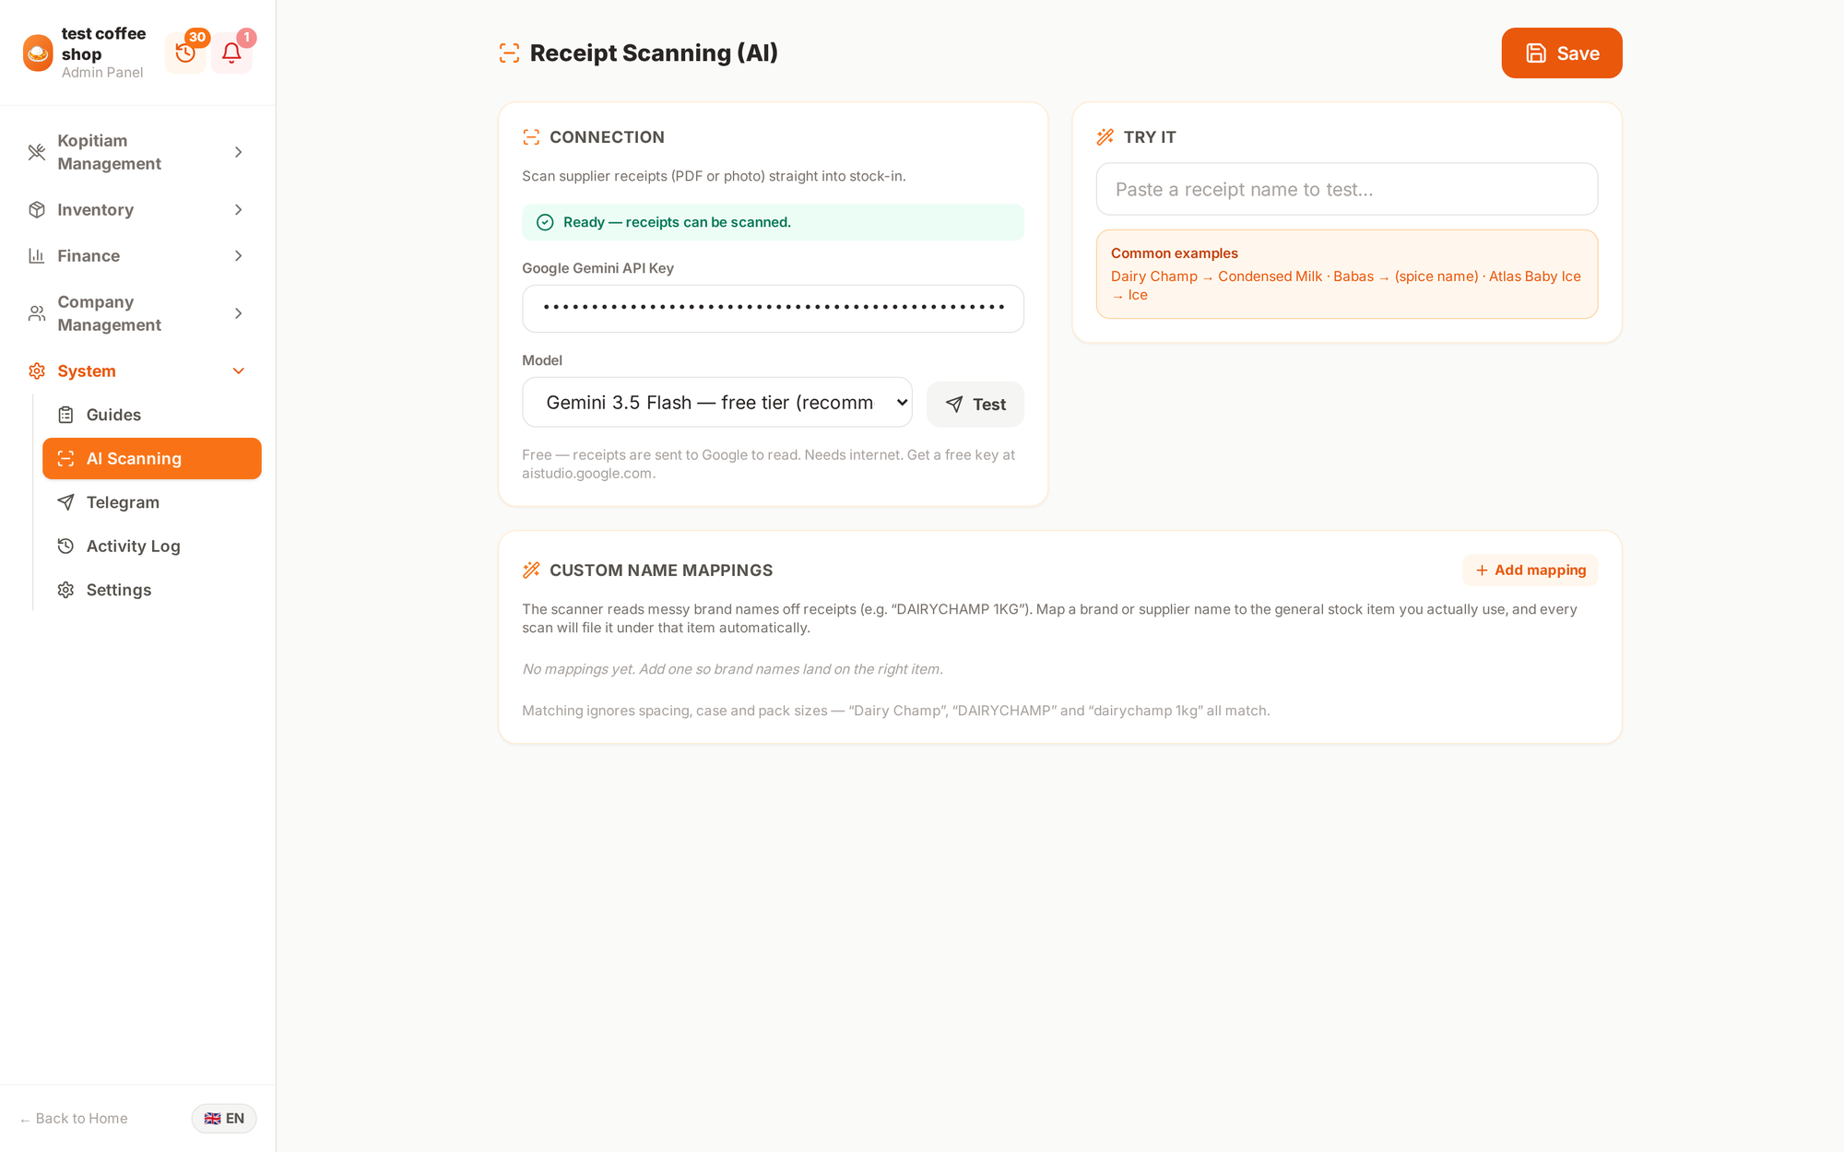Open the Settings menu item
Image resolution: width=1844 pixels, height=1152 pixels.
[152, 590]
